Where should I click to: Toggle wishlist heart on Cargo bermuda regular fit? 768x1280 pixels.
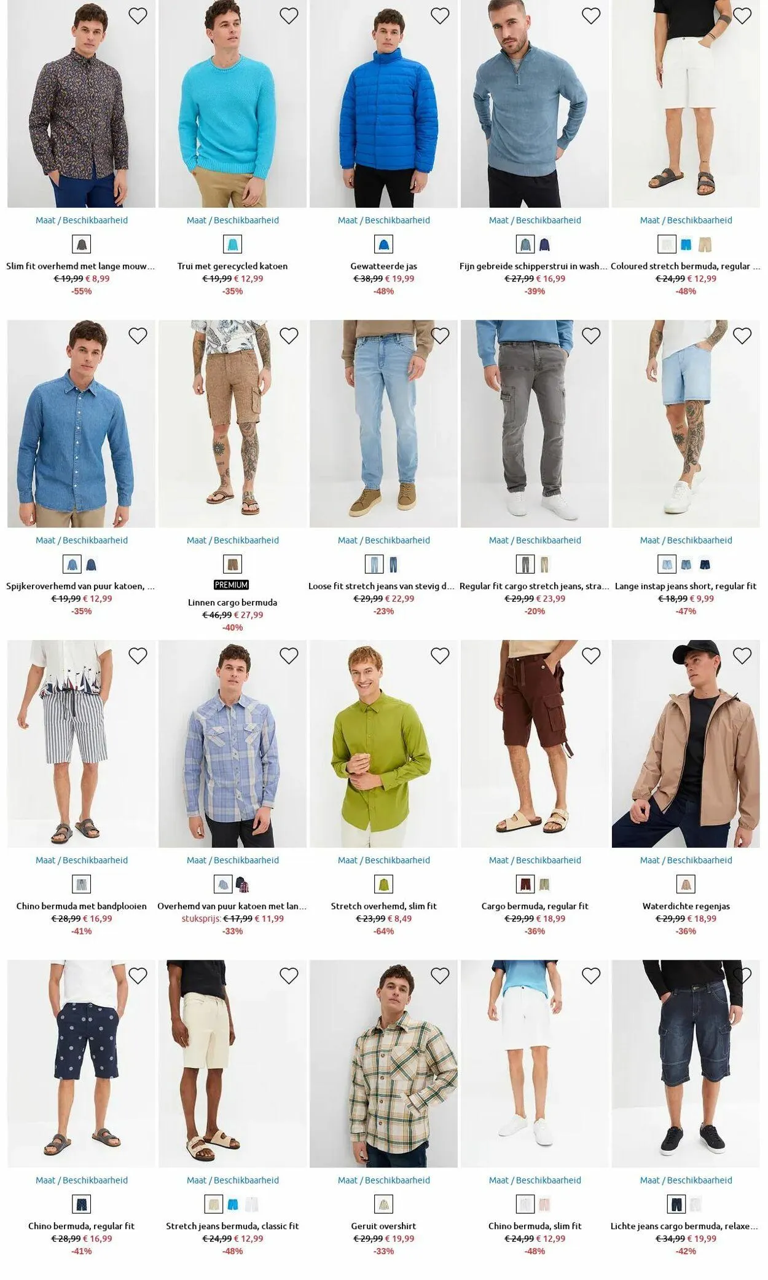(591, 656)
